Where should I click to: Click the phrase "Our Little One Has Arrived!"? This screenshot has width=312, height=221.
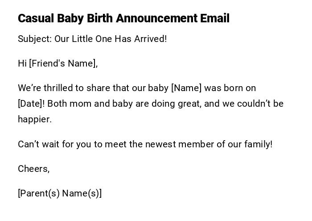click(x=111, y=39)
